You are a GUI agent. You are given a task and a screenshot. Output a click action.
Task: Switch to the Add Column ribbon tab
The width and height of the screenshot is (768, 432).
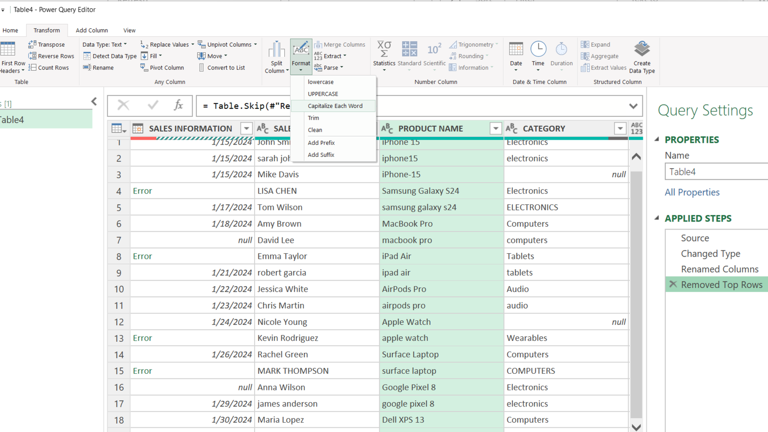[92, 30]
